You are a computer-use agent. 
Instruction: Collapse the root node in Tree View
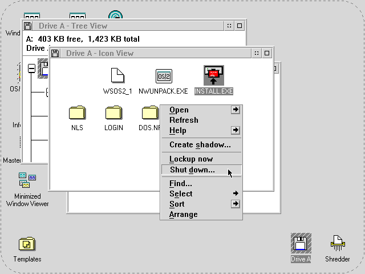click(31, 68)
